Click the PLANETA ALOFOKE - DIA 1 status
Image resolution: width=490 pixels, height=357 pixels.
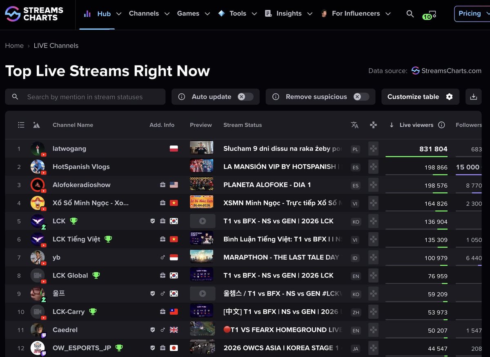click(x=267, y=185)
